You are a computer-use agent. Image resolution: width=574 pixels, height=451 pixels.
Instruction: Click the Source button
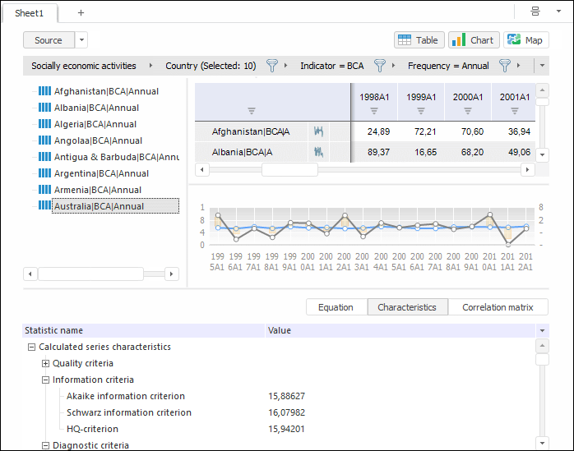coord(49,40)
